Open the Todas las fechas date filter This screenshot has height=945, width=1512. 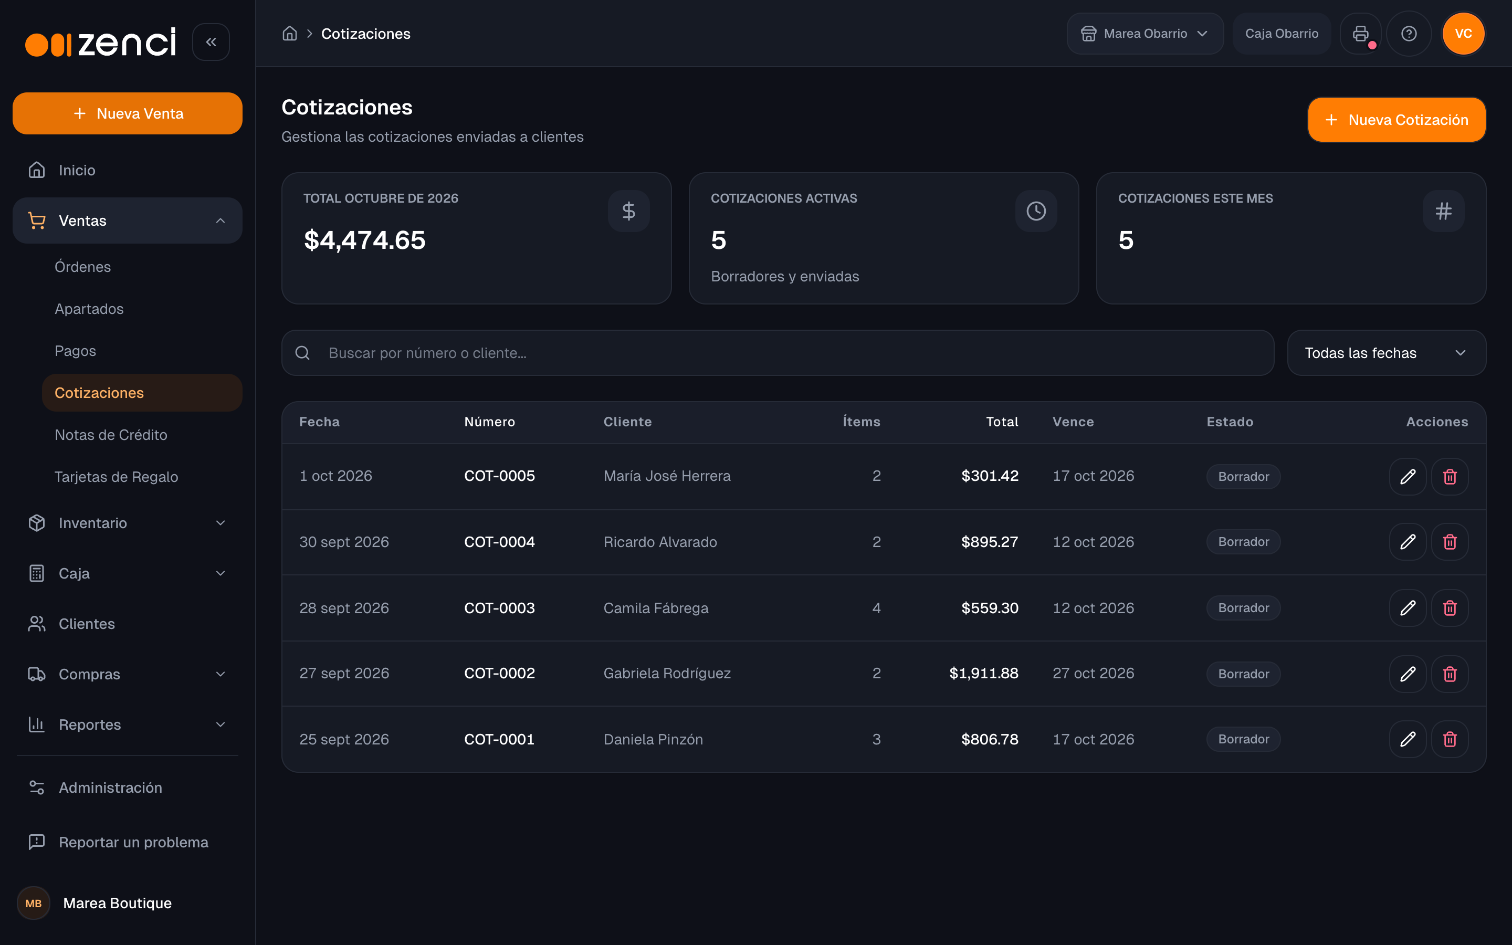click(x=1387, y=353)
